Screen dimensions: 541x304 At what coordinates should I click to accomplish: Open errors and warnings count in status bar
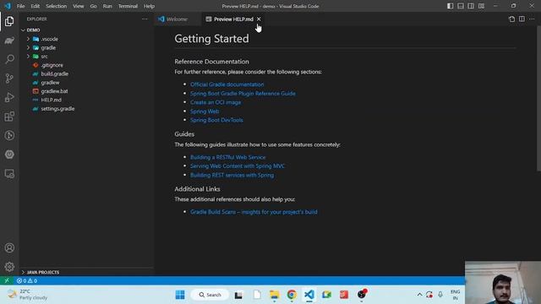[27, 280]
